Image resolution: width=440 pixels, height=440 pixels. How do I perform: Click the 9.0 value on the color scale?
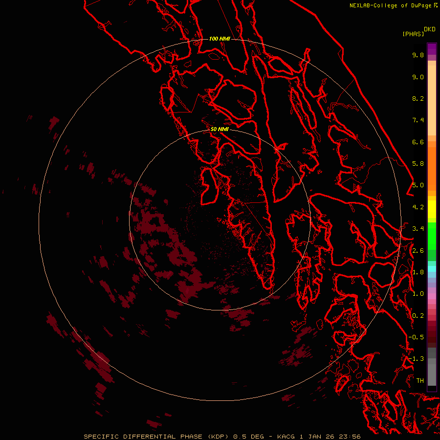click(x=418, y=77)
